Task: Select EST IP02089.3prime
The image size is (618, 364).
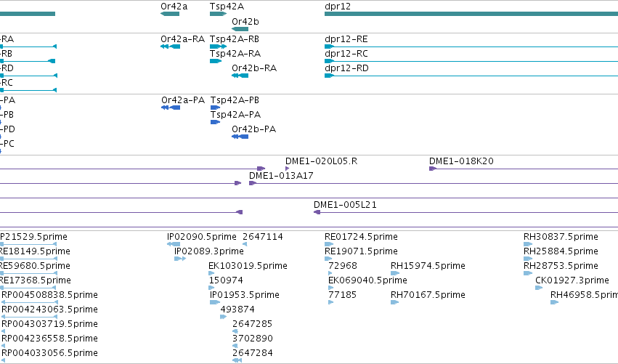Action: pyautogui.click(x=180, y=259)
